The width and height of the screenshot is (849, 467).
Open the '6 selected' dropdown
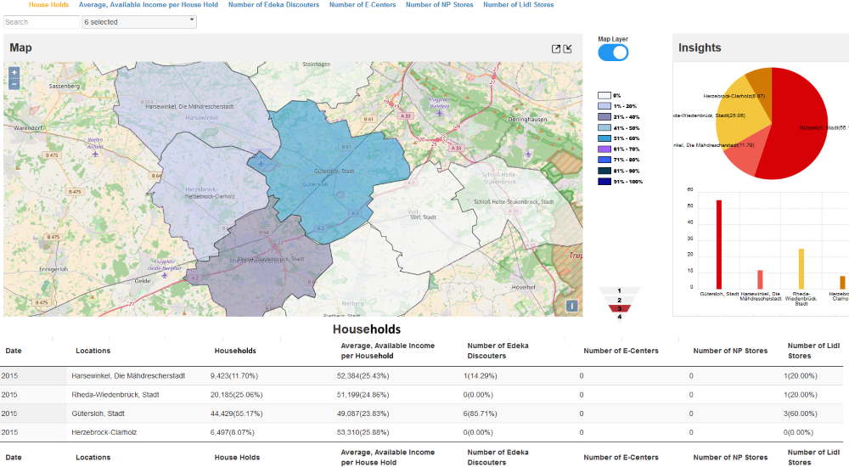pyautogui.click(x=139, y=22)
